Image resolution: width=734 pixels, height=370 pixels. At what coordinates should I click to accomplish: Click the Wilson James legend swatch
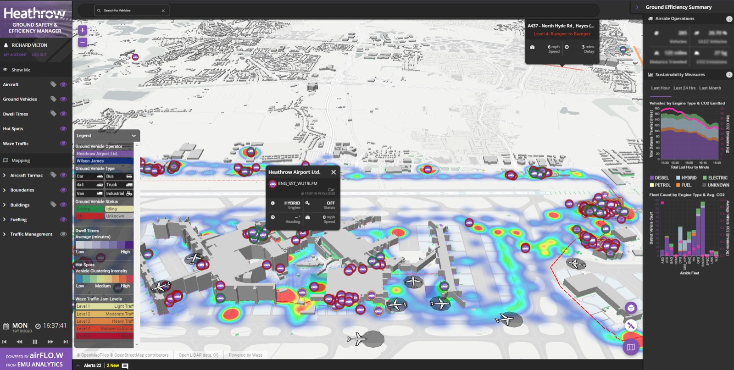pos(104,161)
